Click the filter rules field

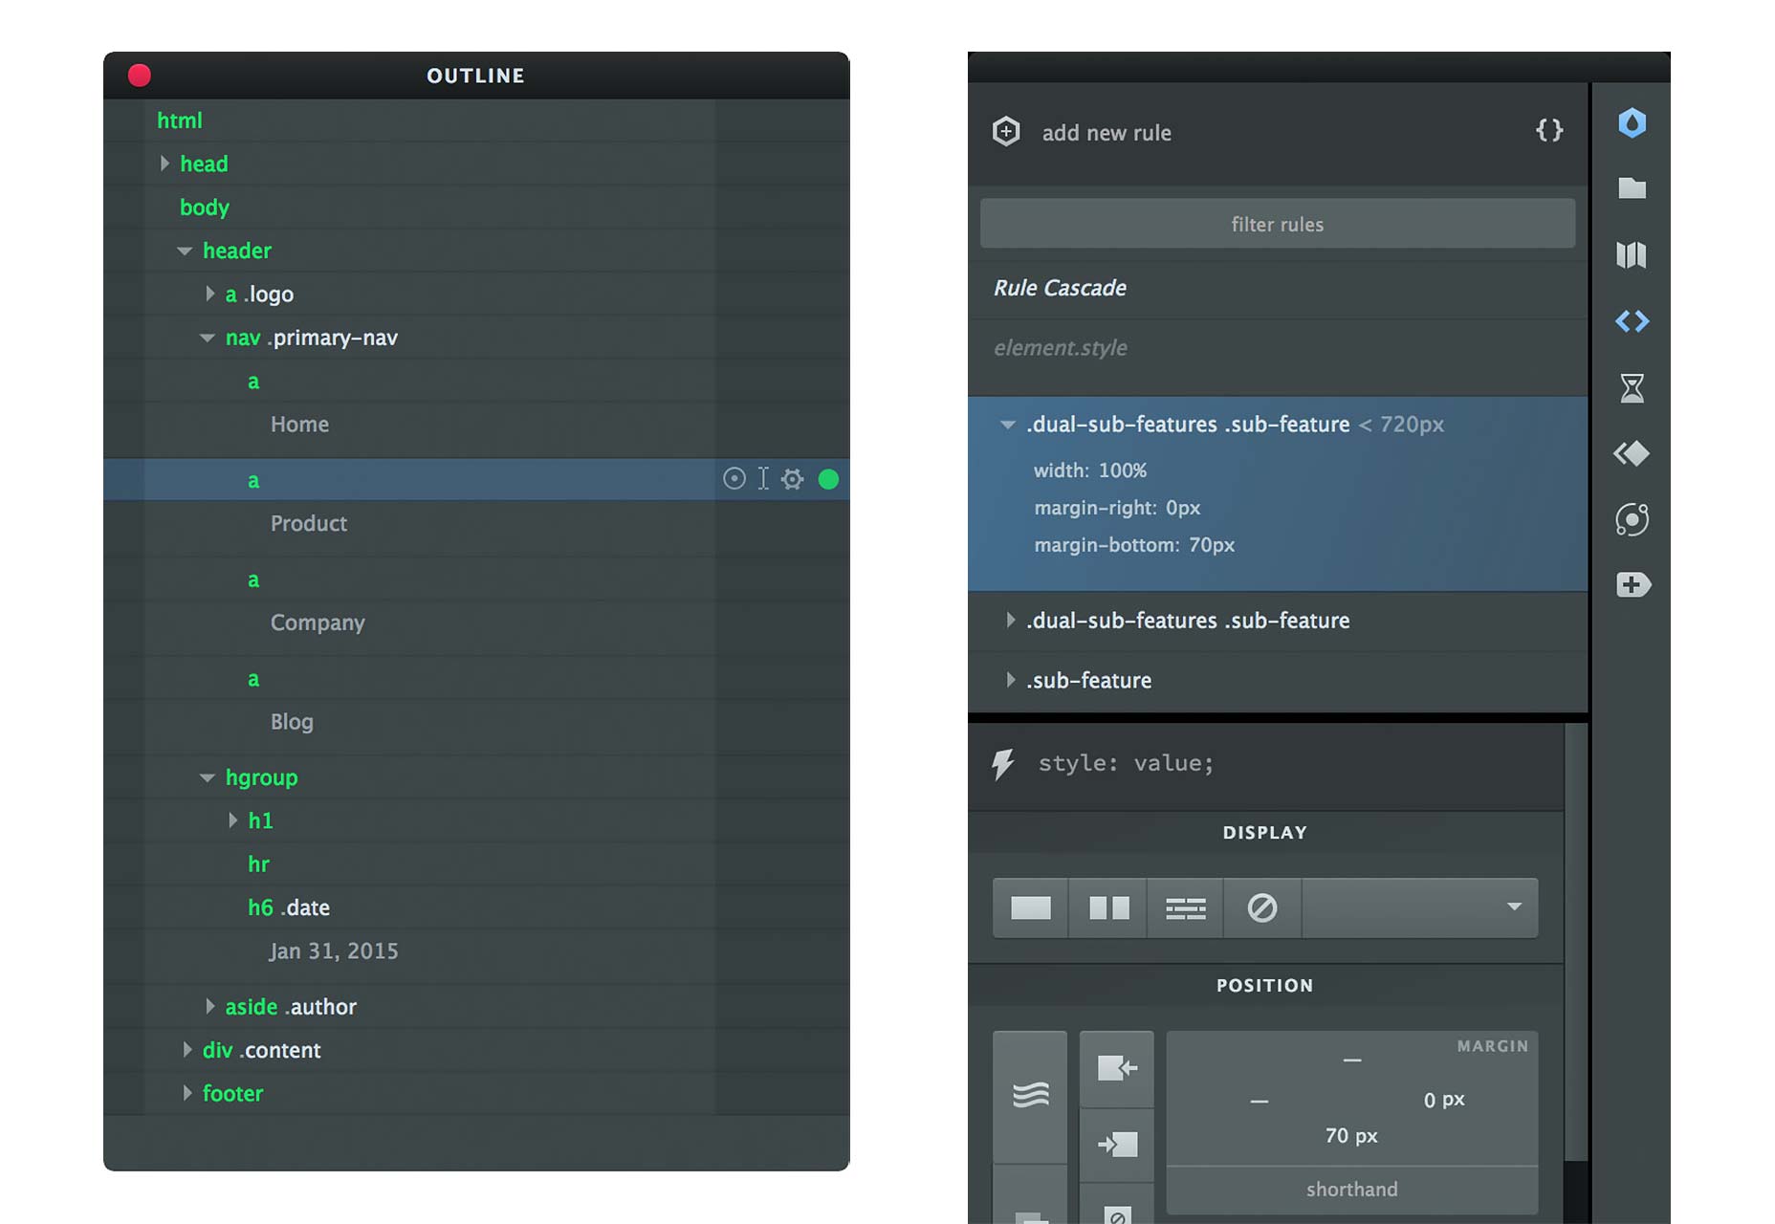coord(1277,224)
